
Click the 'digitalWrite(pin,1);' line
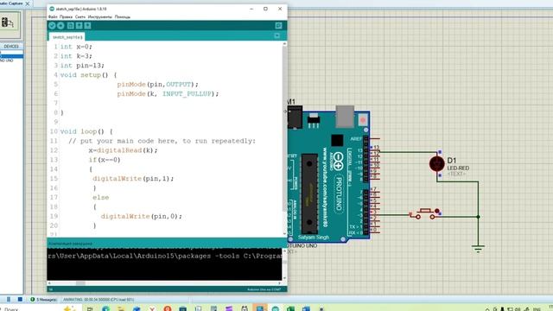pos(133,179)
